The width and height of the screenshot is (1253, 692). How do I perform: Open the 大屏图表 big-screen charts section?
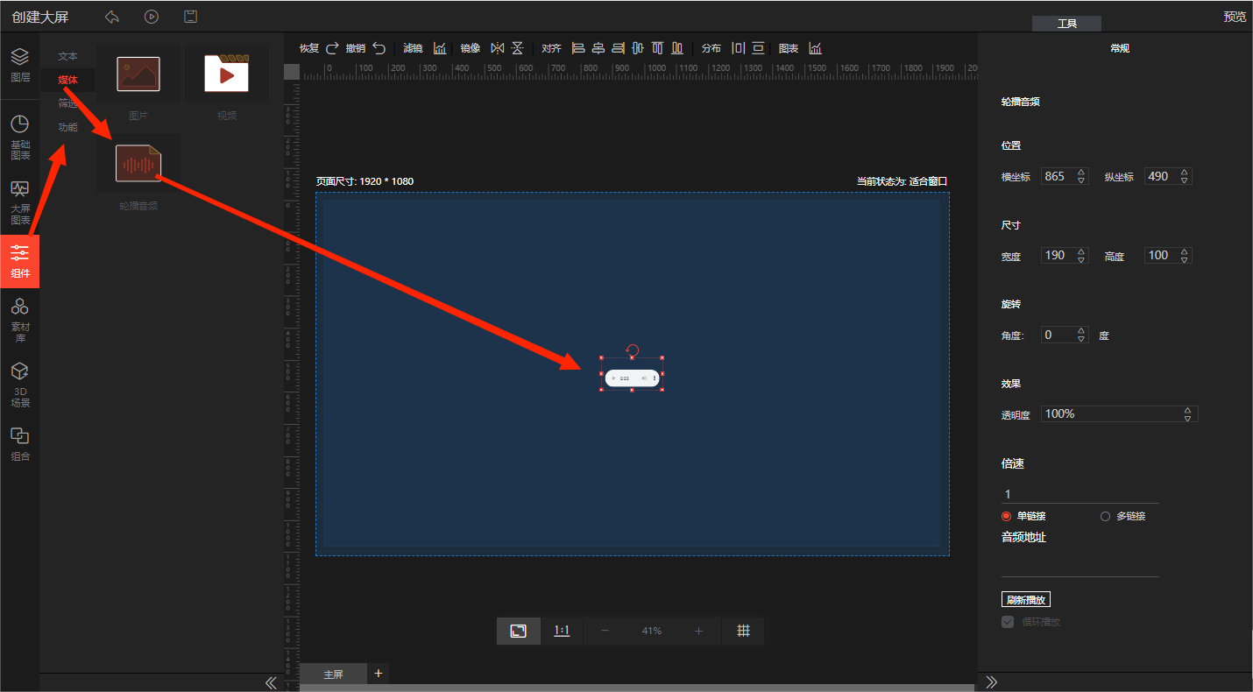(19, 202)
